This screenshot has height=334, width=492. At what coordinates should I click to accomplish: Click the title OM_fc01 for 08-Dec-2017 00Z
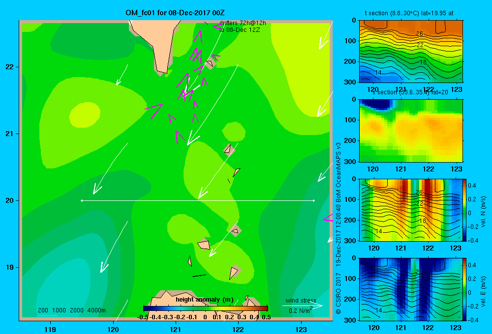point(175,13)
